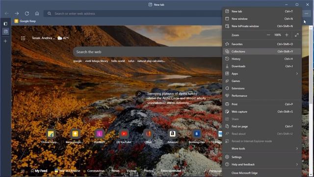Increase zoom with the plus button
This screenshot has width=314, height=177.
pyautogui.click(x=287, y=35)
